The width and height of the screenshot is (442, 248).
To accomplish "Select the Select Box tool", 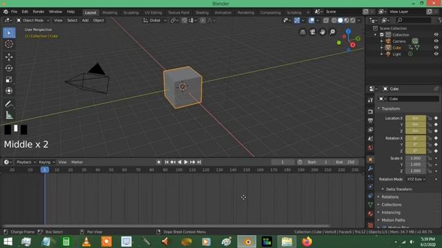I will 9,33.
